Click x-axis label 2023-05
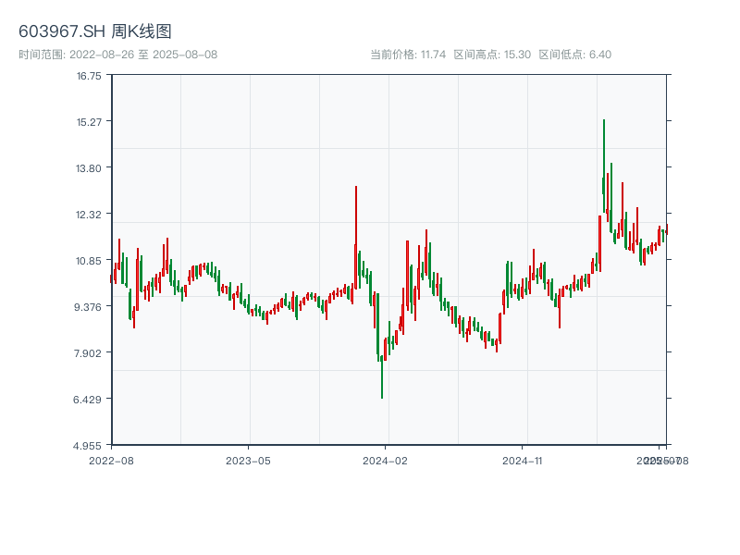Screen dimensions: 740x555 248,461
